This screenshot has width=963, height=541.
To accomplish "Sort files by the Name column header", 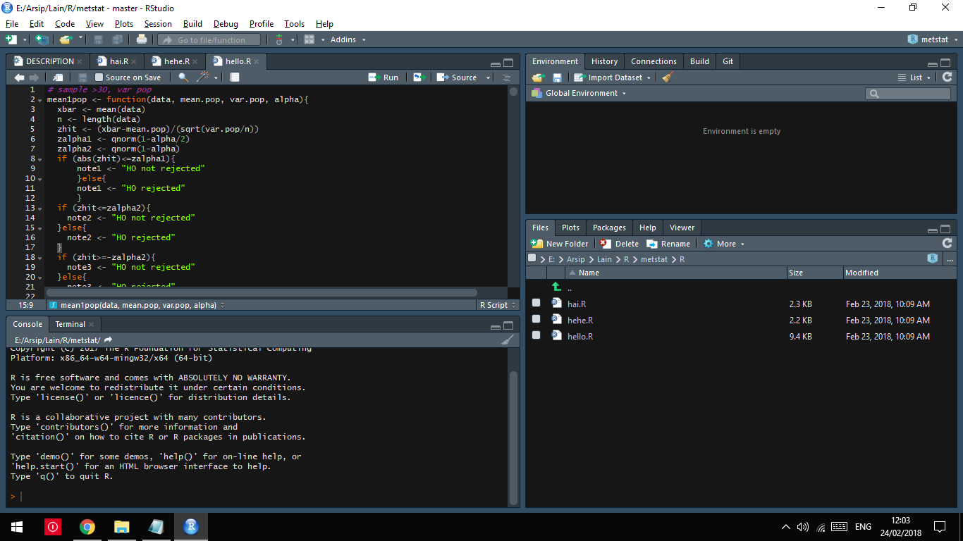I will 589,273.
